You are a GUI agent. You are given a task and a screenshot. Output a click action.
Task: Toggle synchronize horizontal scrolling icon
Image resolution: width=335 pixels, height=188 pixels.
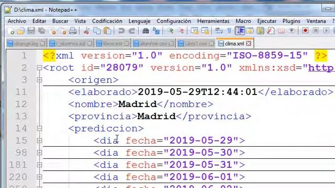[205, 31]
